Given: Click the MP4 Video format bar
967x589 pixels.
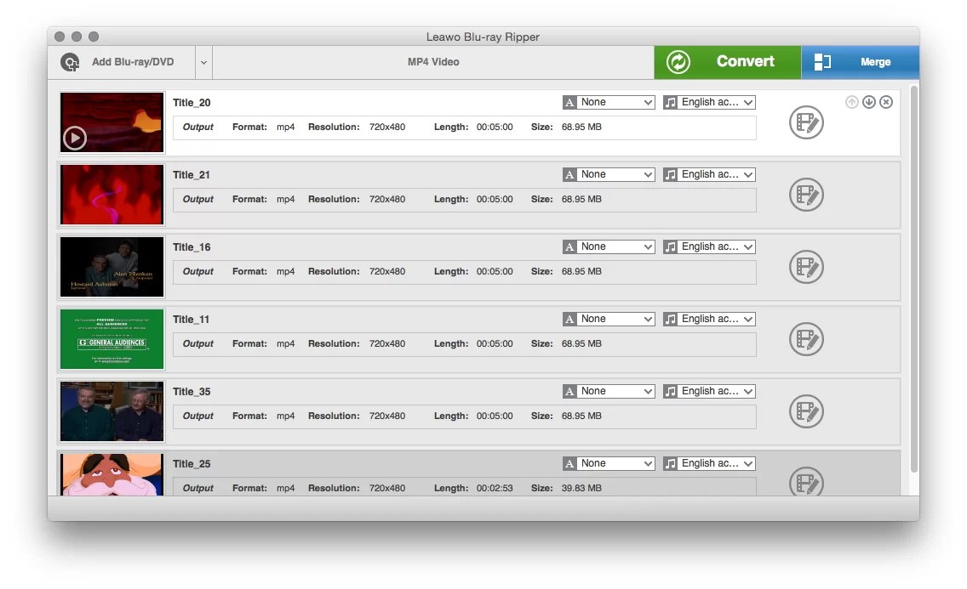Looking at the screenshot, I should pos(432,61).
